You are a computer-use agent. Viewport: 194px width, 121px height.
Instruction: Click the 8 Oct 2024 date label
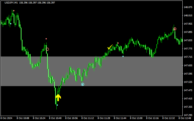click(6, 118)
